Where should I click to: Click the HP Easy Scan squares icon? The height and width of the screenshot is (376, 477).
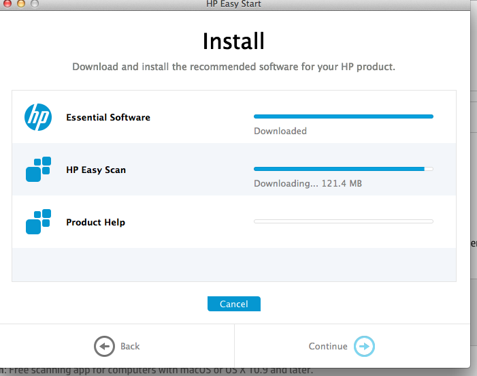pos(38,170)
